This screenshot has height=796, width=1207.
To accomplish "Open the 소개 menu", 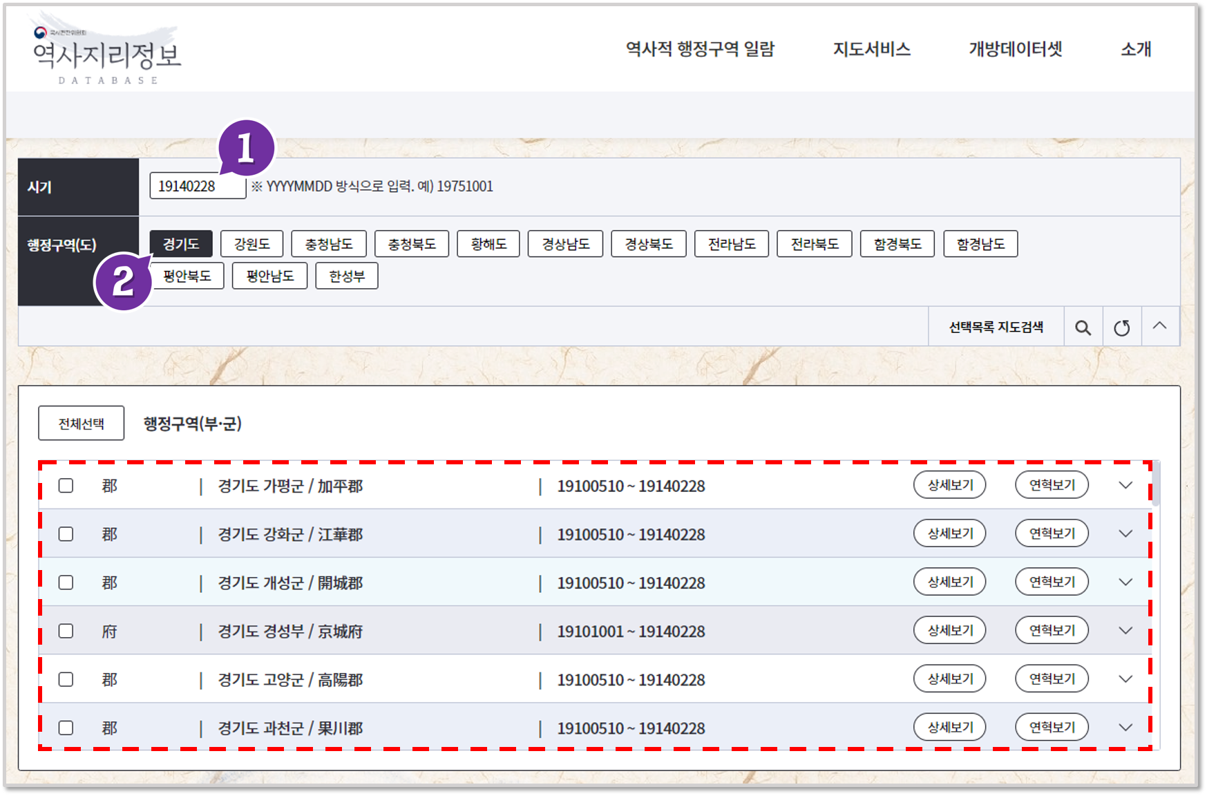I will [x=1136, y=49].
